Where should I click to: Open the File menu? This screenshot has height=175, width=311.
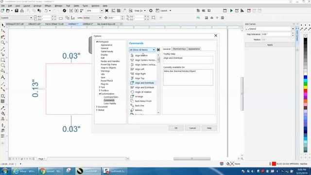coord(3,6)
